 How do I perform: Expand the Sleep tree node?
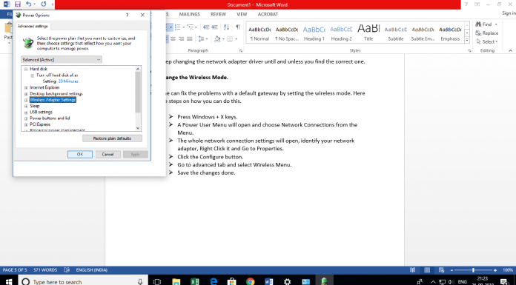26,106
